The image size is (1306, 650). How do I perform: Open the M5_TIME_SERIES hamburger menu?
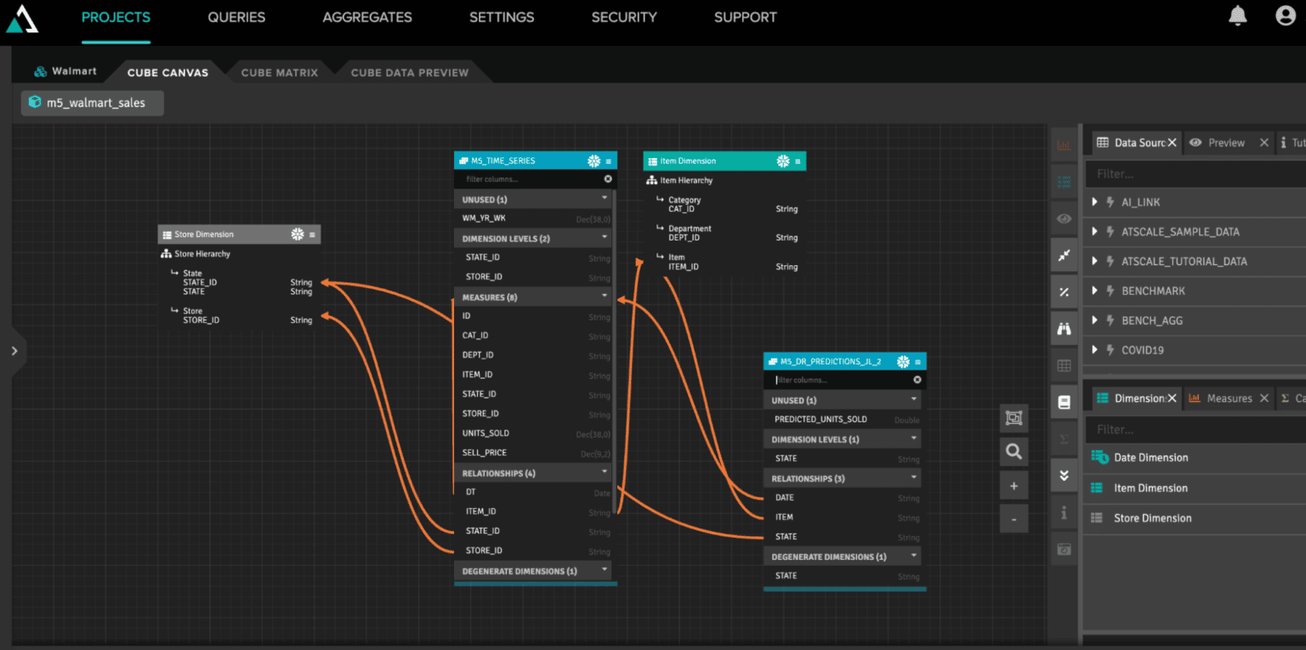click(608, 161)
